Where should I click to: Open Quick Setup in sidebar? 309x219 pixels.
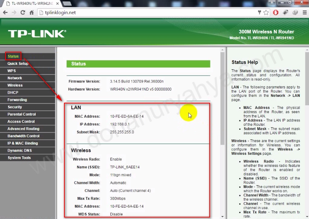click(x=28, y=63)
